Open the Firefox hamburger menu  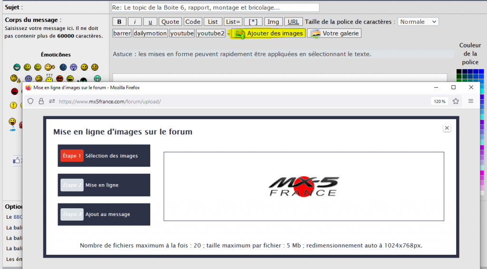click(471, 101)
